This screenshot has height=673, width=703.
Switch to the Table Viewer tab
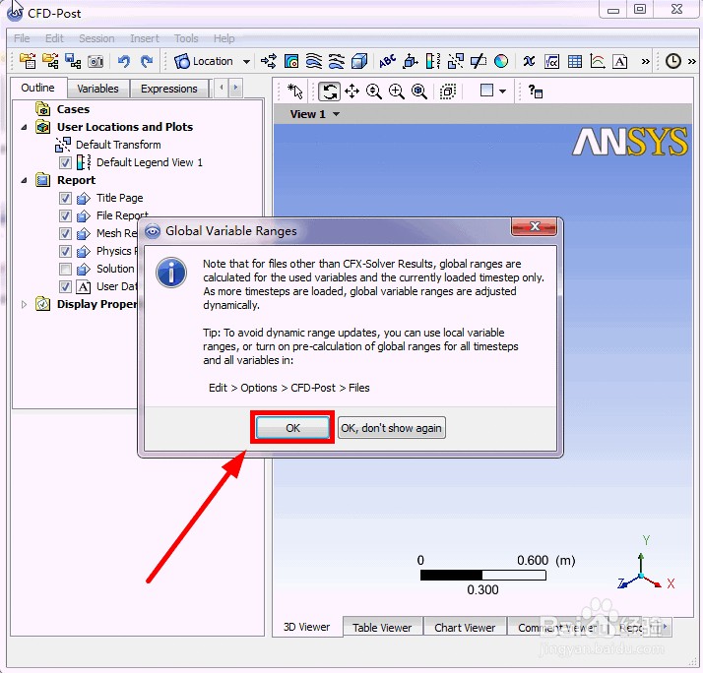pos(382,628)
